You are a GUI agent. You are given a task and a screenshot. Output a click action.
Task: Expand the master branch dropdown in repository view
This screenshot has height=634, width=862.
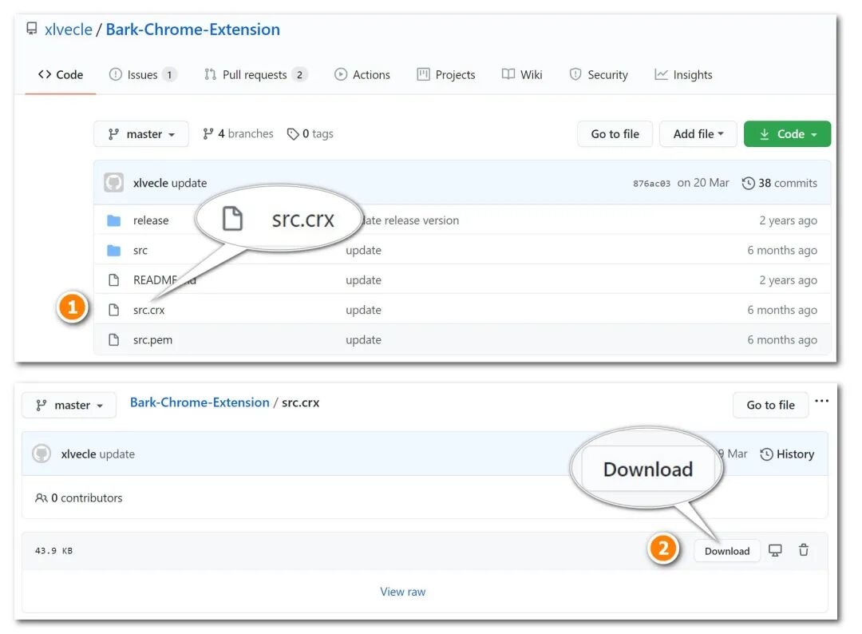click(141, 134)
